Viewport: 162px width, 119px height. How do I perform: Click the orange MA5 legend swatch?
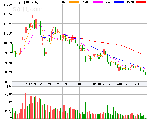(x=74, y=2)
